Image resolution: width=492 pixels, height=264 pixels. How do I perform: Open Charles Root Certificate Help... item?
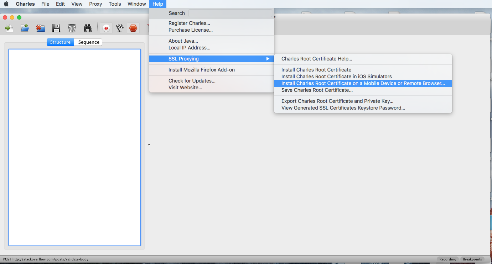tap(363, 59)
